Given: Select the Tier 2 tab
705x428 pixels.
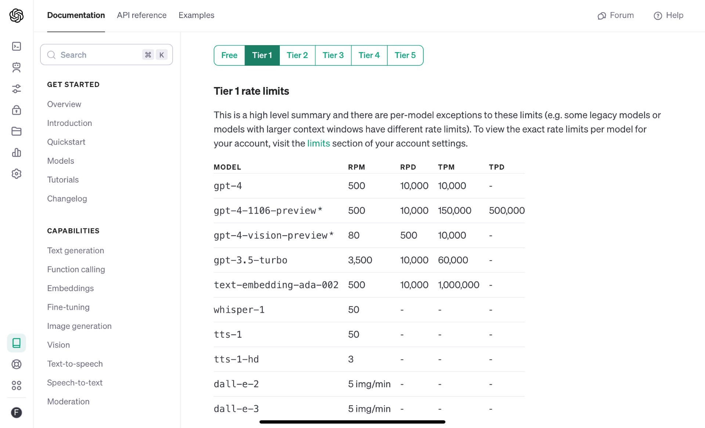Looking at the screenshot, I should 297,55.
